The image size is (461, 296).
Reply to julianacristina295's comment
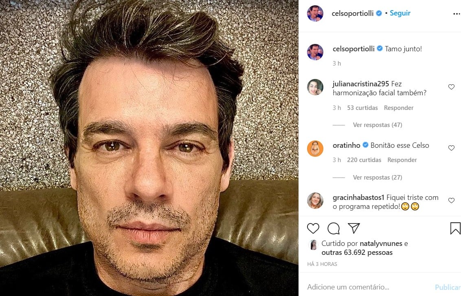pos(399,108)
